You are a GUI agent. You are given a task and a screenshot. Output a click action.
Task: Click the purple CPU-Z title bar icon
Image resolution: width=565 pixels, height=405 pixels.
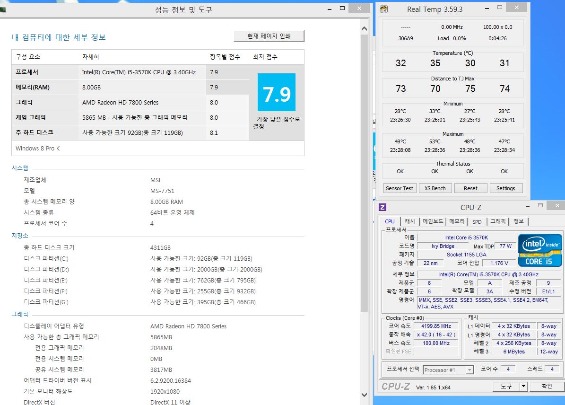(382, 207)
